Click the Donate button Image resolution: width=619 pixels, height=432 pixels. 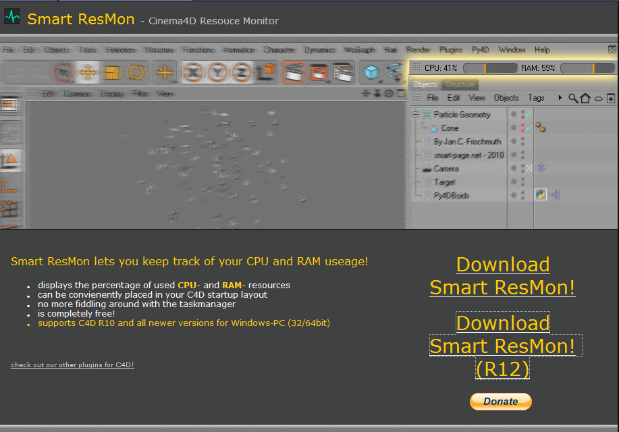pos(501,401)
